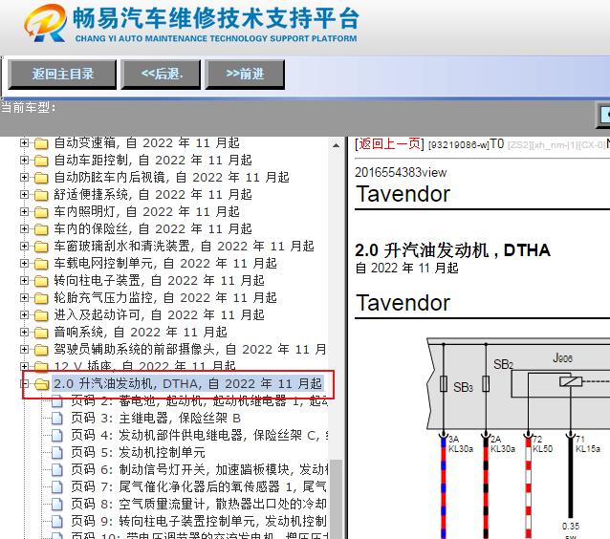The width and height of the screenshot is (610, 539).
Task: Expand the 车窗玻璃刮水和清洗装置 node
Action: [25, 247]
